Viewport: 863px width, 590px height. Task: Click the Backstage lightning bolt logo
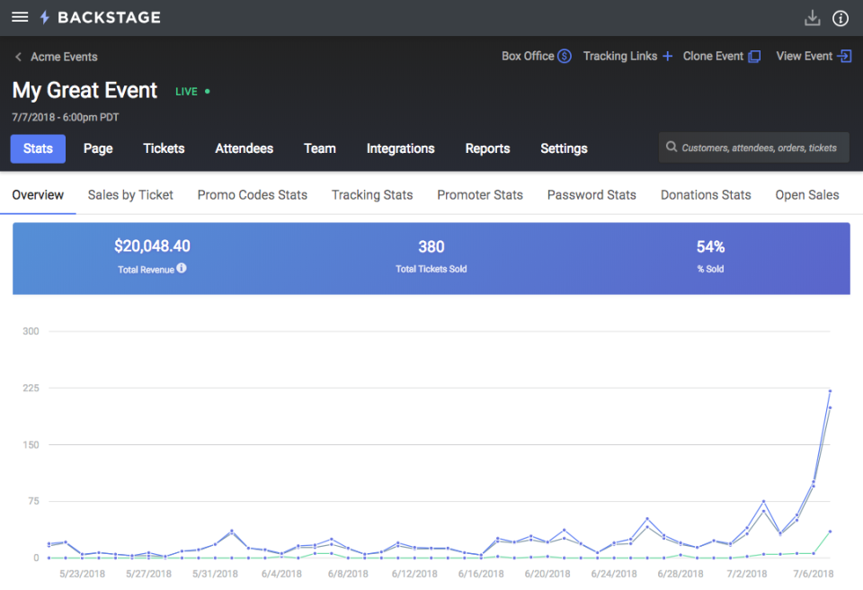click(45, 17)
